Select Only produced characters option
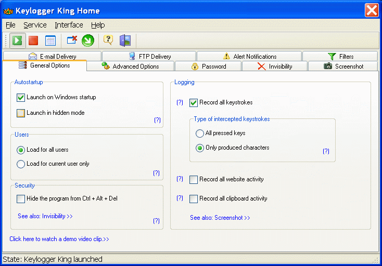The image size is (382, 266). click(x=200, y=148)
